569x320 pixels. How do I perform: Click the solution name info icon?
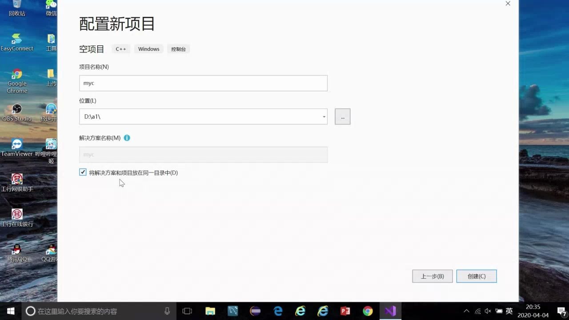(127, 138)
